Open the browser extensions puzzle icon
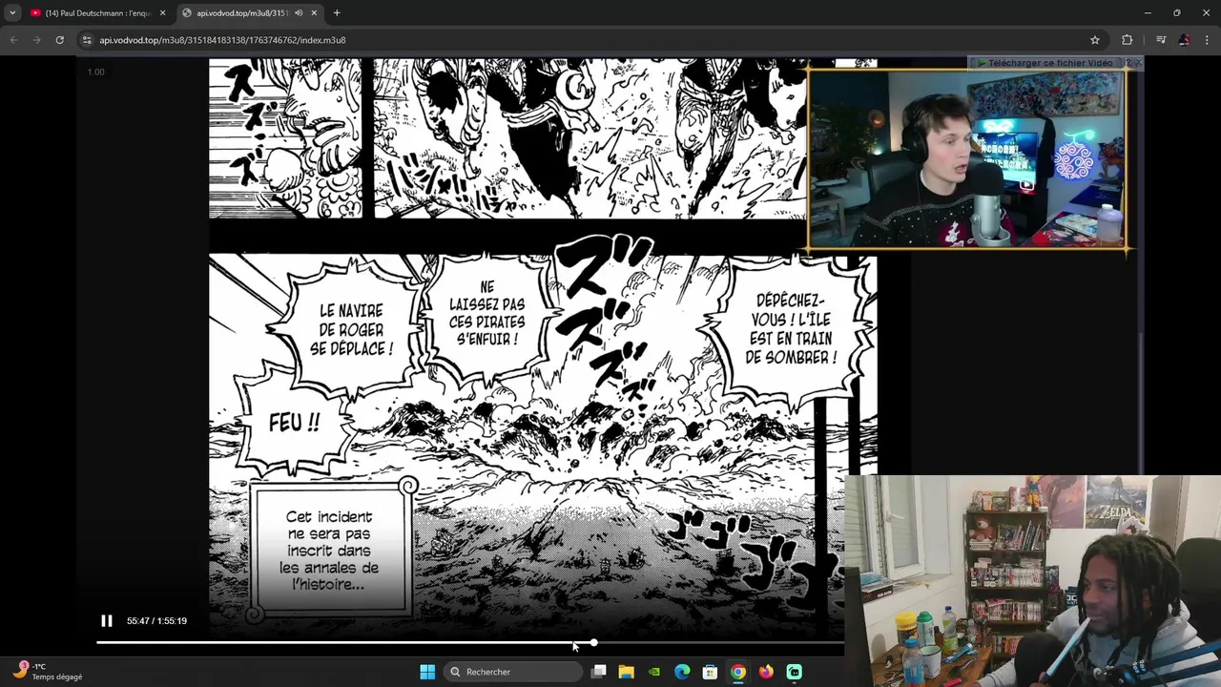This screenshot has width=1221, height=687. 1128,40
